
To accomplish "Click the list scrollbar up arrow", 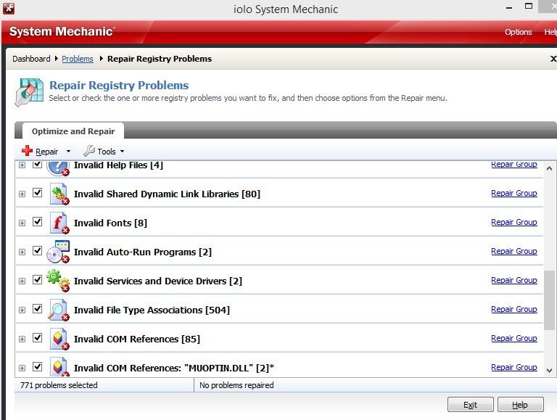I will point(549,168).
